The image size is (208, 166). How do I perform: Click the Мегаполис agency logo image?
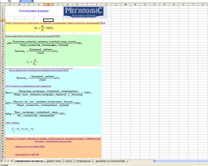click(85, 12)
